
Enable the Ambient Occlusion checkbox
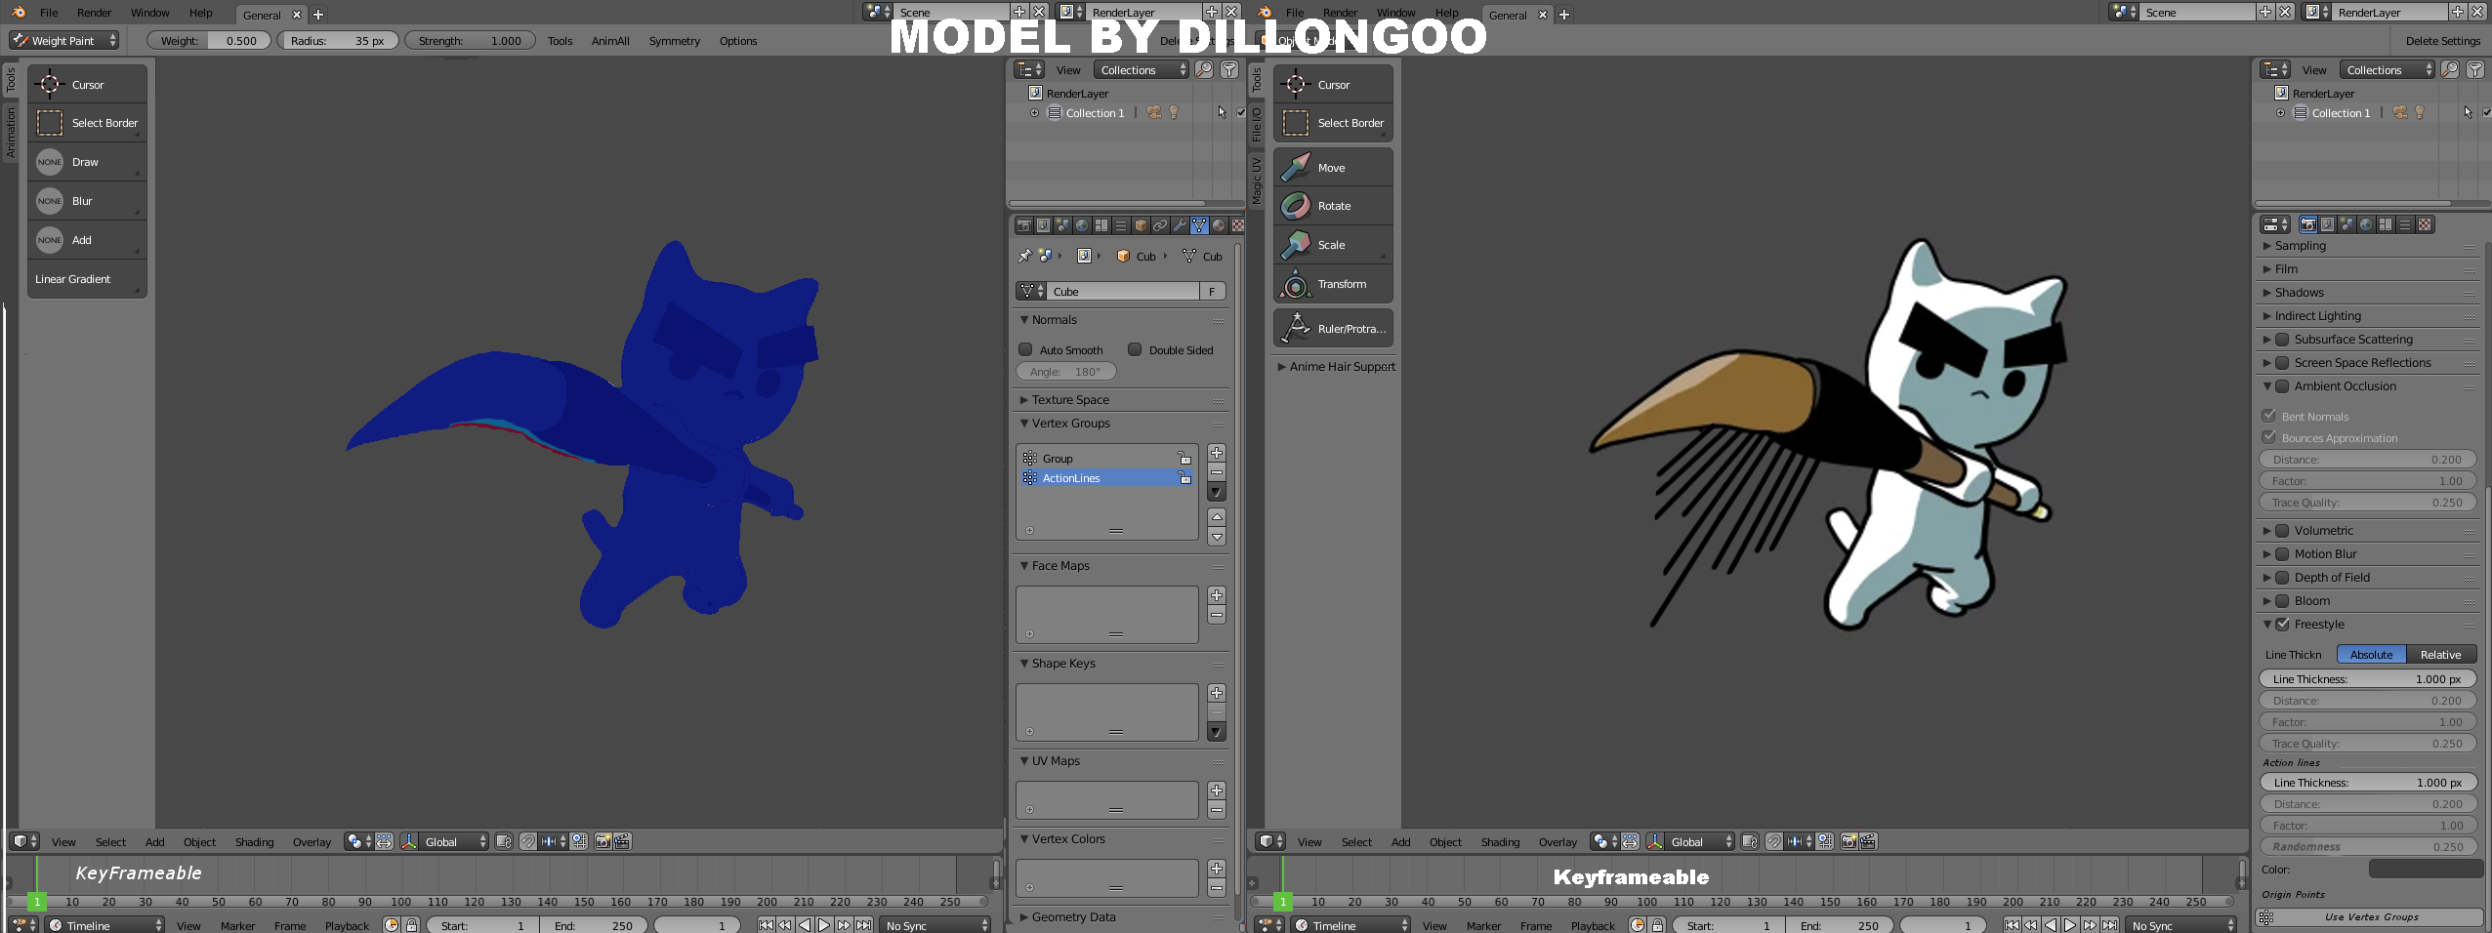(x=2282, y=386)
